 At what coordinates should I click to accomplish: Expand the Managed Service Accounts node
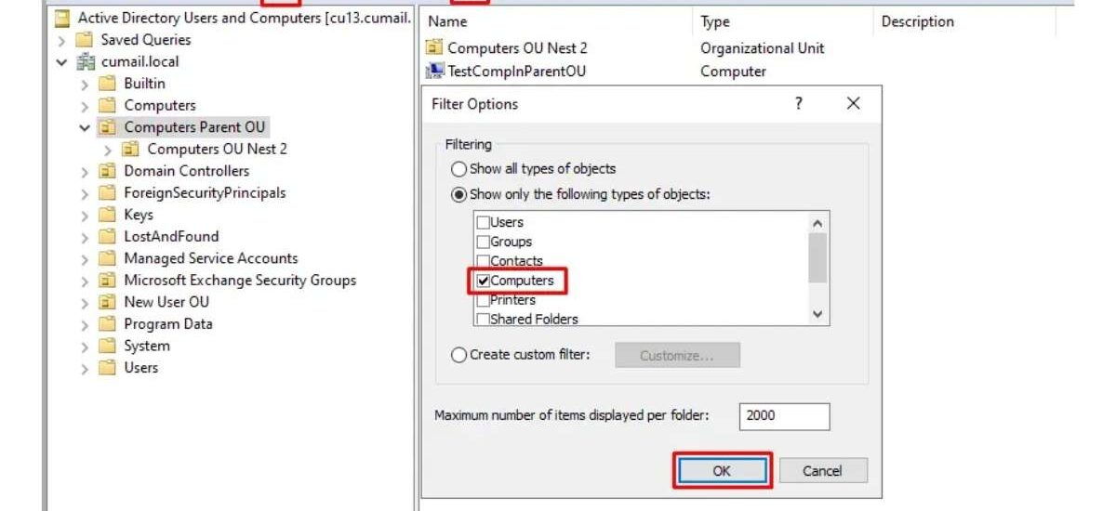86,258
